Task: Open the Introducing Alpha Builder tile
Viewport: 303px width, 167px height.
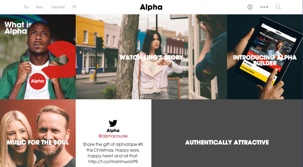Action: tap(265, 57)
